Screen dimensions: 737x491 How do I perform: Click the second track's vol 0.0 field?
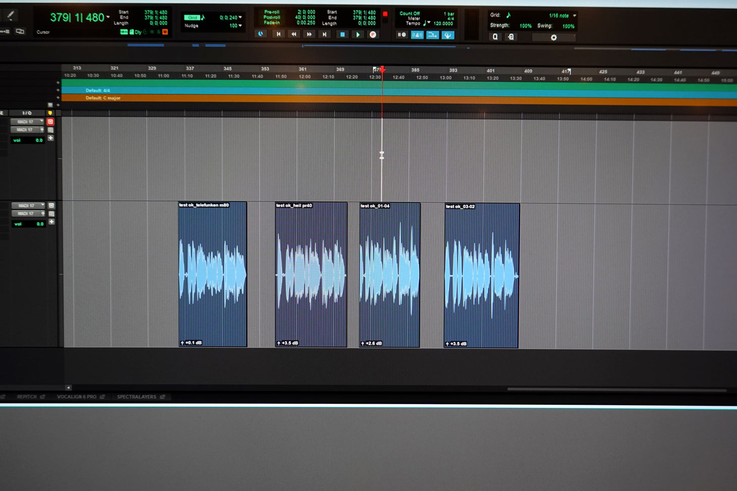tap(28, 224)
